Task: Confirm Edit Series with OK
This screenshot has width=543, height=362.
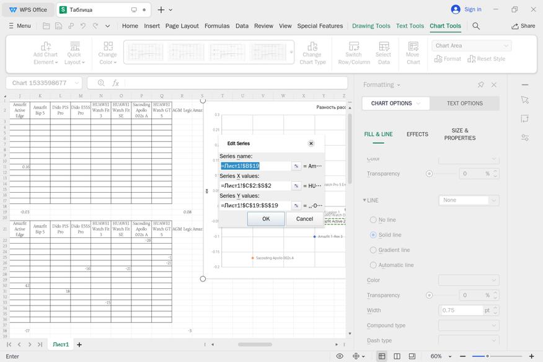Action: pyautogui.click(x=266, y=219)
